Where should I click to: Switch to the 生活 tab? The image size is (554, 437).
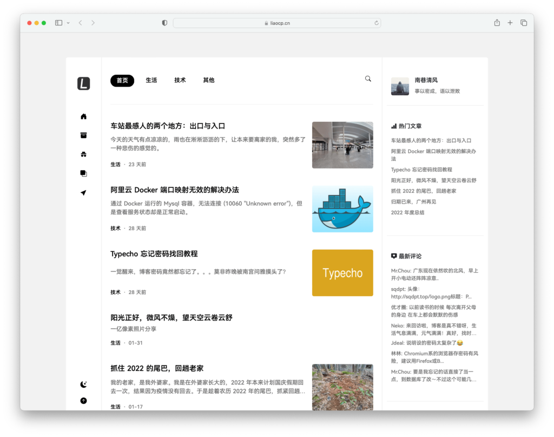(151, 80)
